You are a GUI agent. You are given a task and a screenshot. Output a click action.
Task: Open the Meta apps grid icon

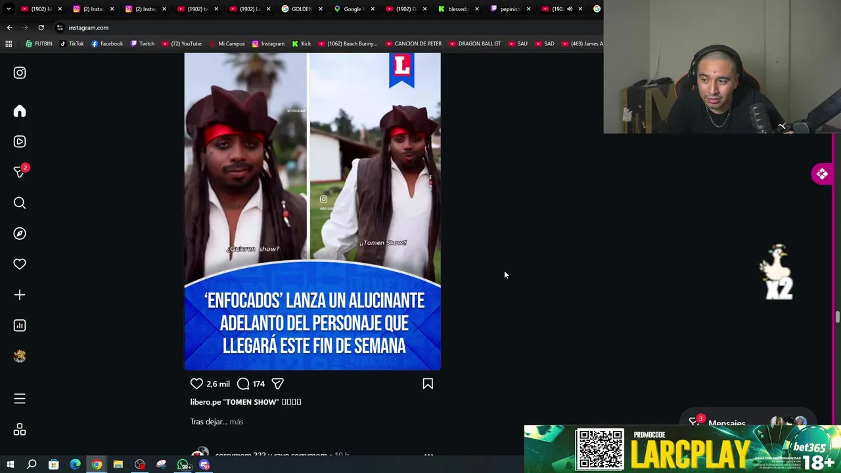point(20,430)
